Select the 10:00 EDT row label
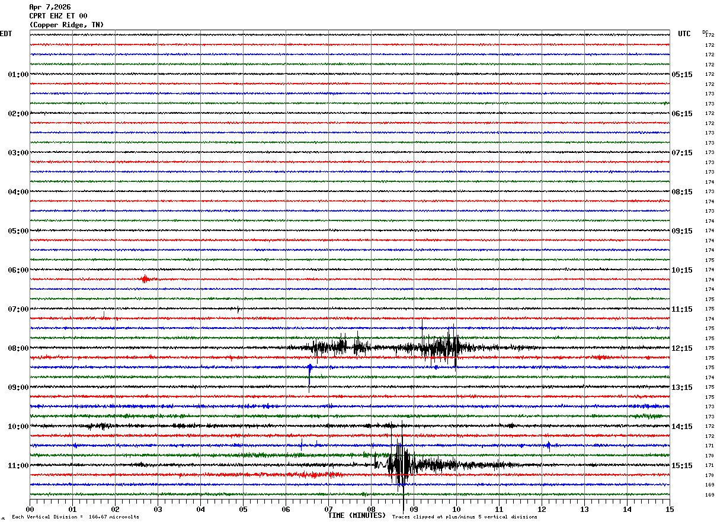The width and height of the screenshot is (717, 525). 18,427
